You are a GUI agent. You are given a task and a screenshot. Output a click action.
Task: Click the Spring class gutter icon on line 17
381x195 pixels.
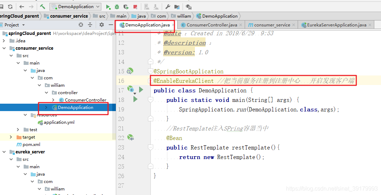131,90
